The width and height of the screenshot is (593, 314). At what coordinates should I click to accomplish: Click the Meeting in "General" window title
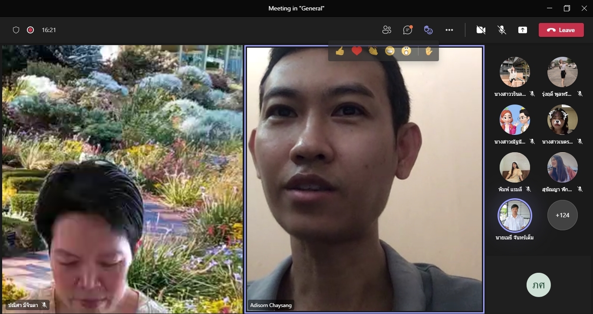point(296,8)
